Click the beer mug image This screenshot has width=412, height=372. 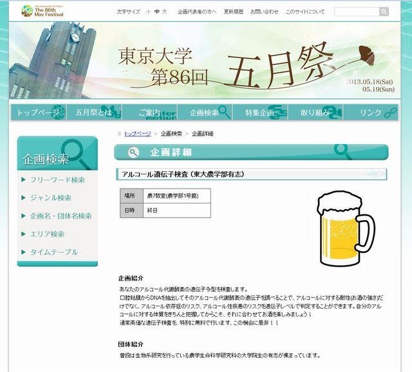click(x=346, y=228)
